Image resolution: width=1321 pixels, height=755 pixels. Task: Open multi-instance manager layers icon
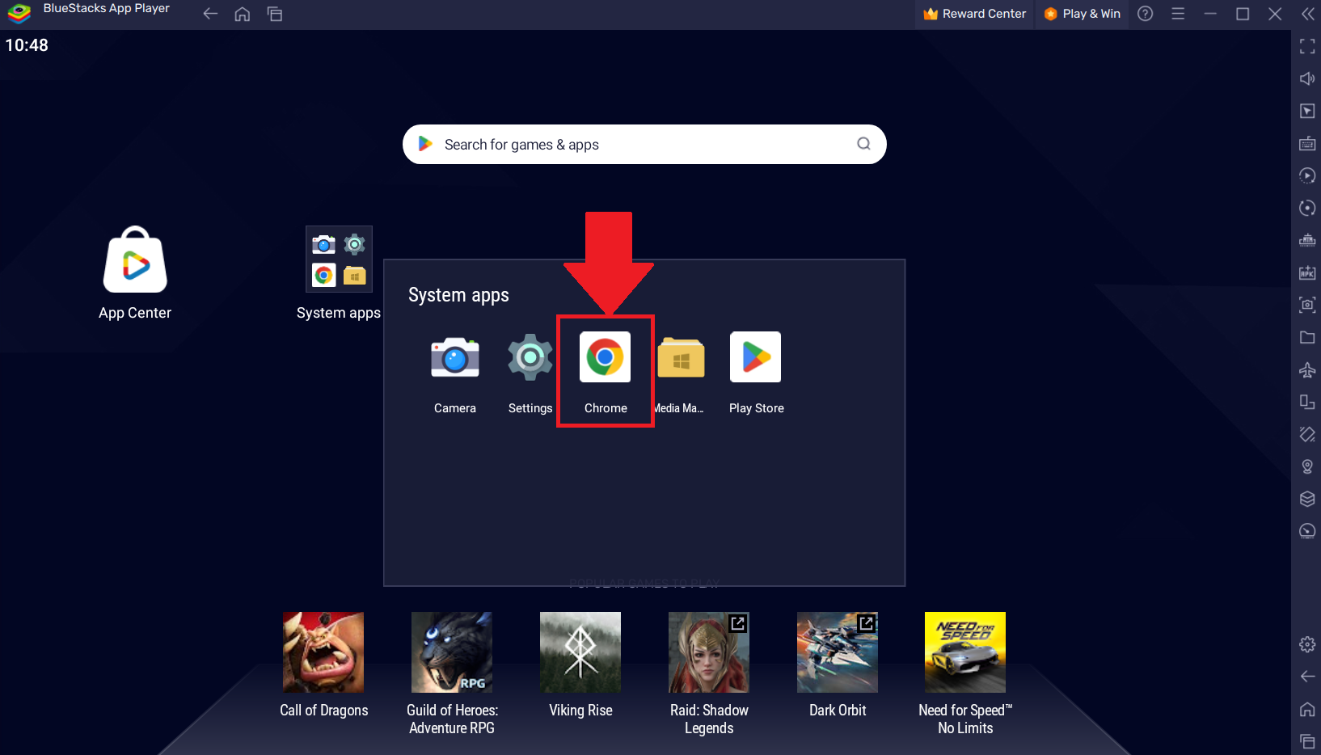1307,499
